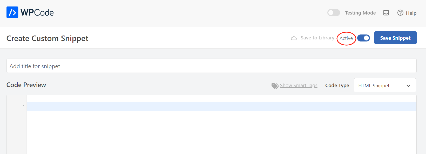The image size is (426, 154).
Task: Click the Code Type label
Action: 337,86
